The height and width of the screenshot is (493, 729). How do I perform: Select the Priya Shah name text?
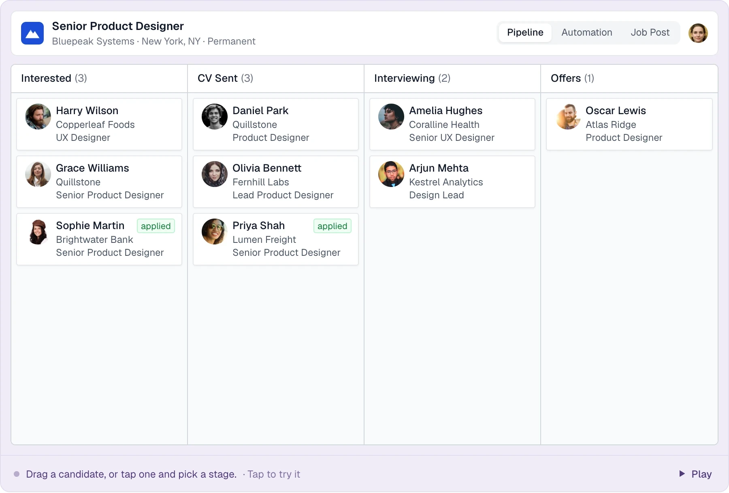tap(258, 225)
